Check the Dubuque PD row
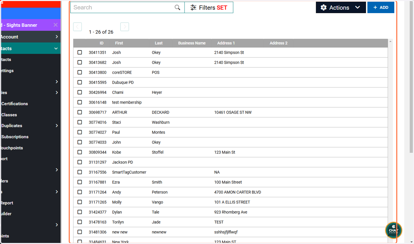This screenshot has height=244, width=414. (80, 82)
